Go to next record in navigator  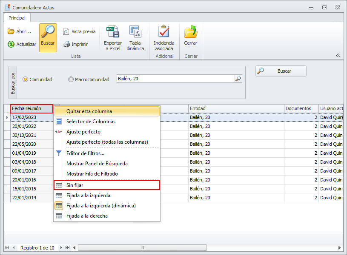(x=61, y=248)
